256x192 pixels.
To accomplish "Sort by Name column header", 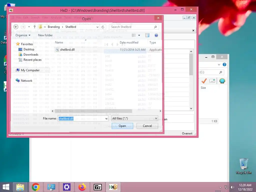I will (59, 42).
